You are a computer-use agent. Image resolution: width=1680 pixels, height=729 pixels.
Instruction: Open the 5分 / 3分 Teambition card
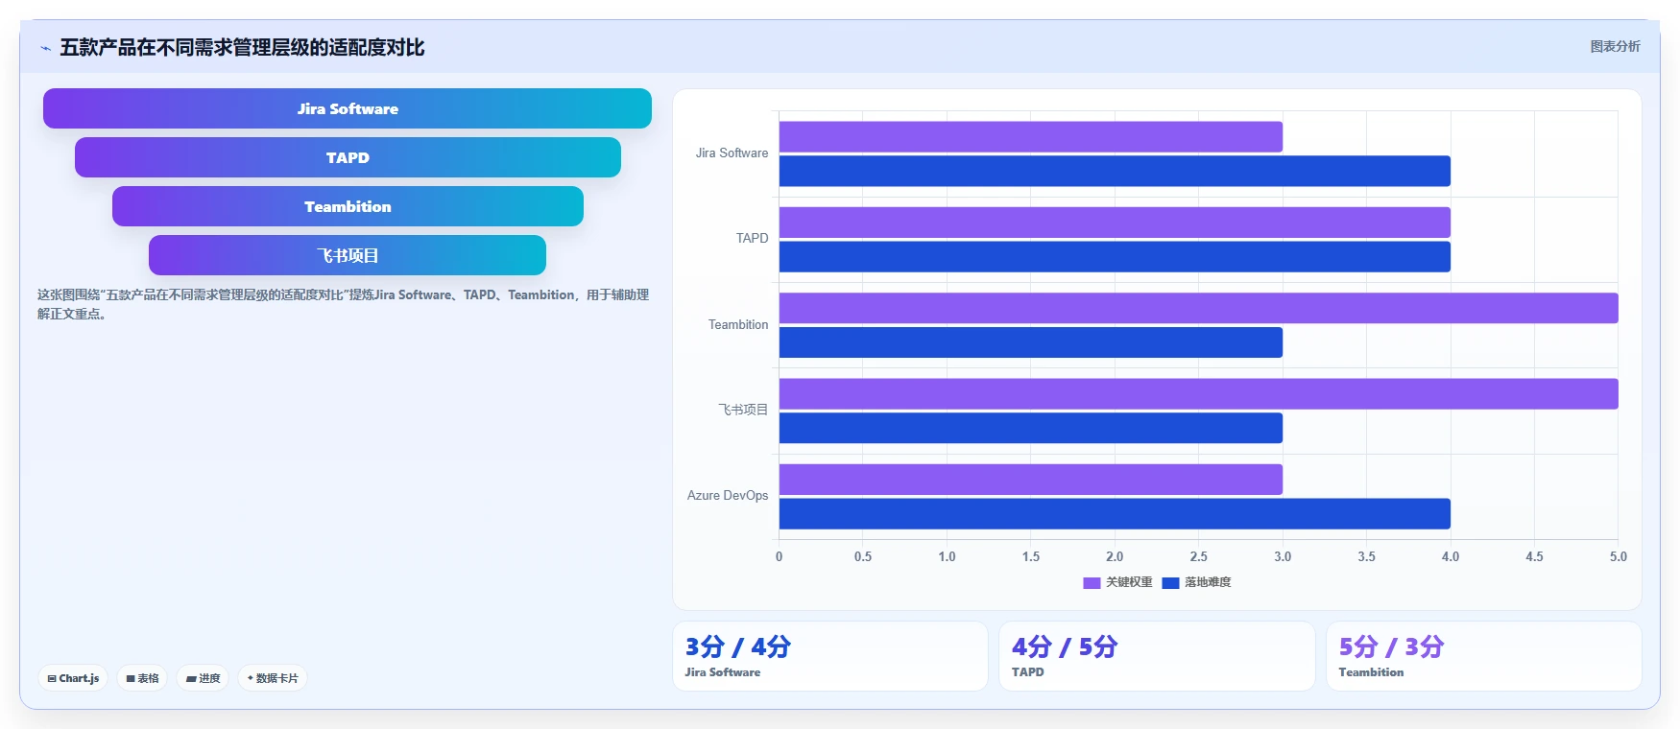click(x=1484, y=656)
